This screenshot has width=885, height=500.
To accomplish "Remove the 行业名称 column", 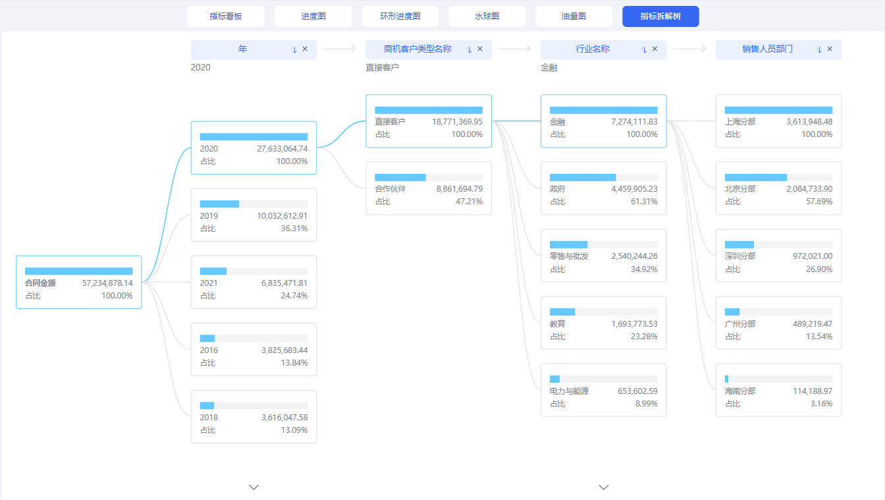I will [655, 49].
